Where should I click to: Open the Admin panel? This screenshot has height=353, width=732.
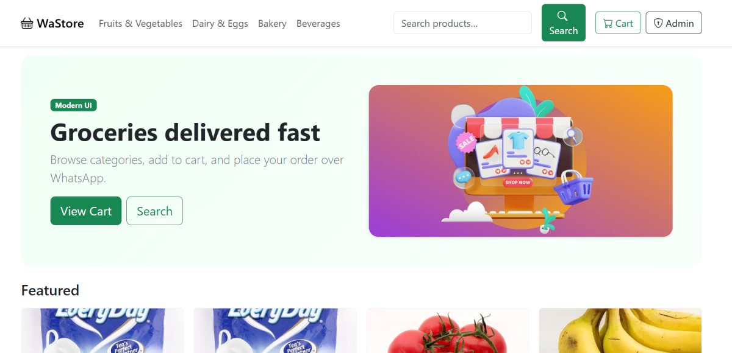[x=673, y=23]
